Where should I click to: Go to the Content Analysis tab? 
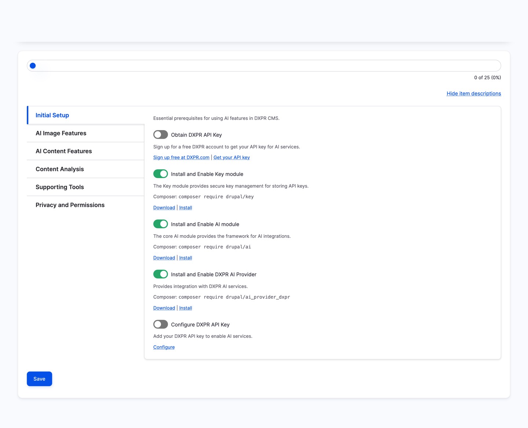point(85,169)
